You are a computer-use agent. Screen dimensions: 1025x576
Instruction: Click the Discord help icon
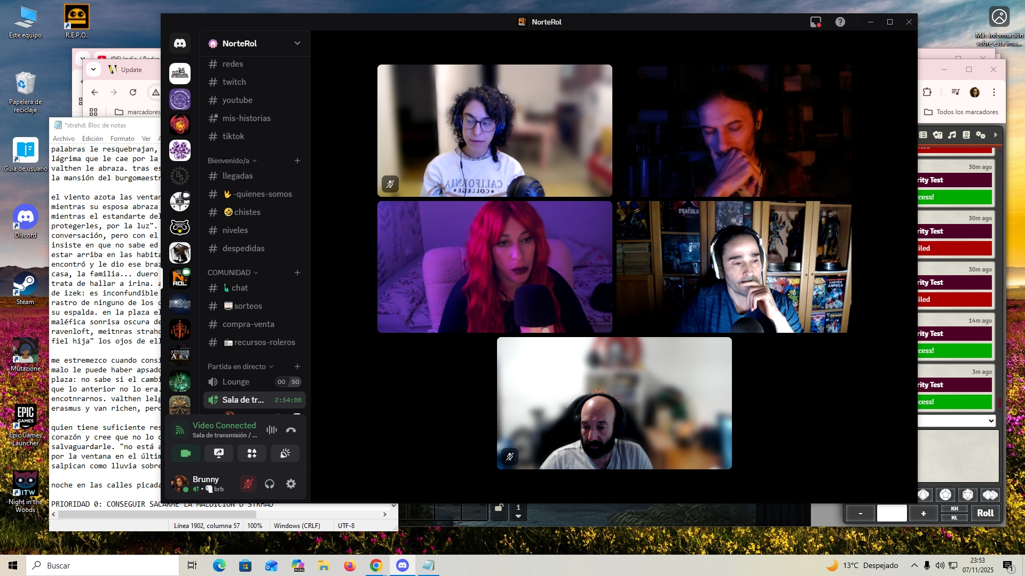pos(840,22)
